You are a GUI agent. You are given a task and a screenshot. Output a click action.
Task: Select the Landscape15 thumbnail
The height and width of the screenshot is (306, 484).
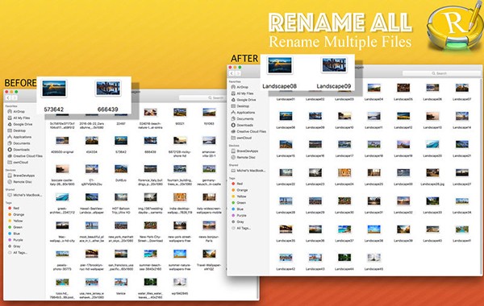[286, 144]
